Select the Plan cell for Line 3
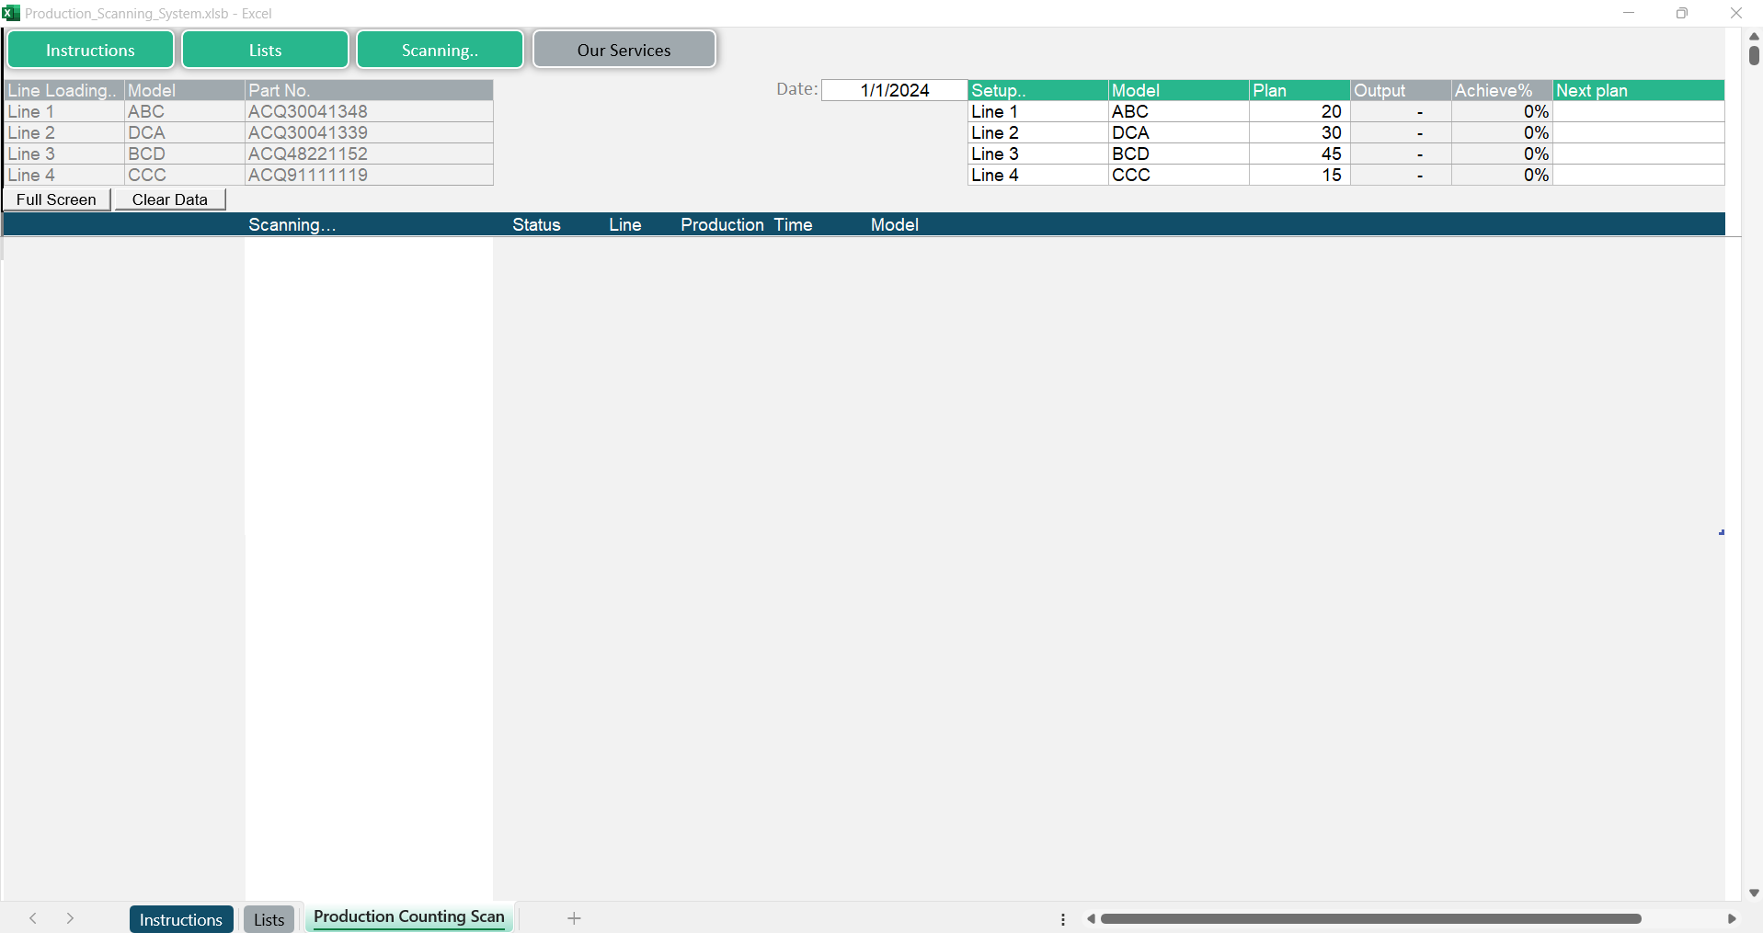 1299,154
